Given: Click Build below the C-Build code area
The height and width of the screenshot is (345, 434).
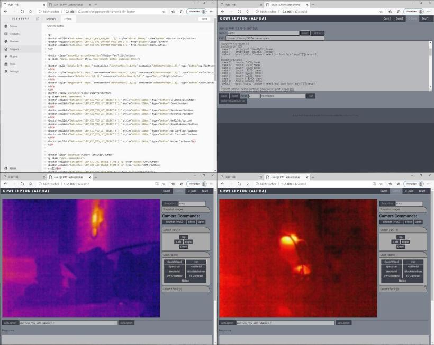Looking at the screenshot, I should (234, 96).
